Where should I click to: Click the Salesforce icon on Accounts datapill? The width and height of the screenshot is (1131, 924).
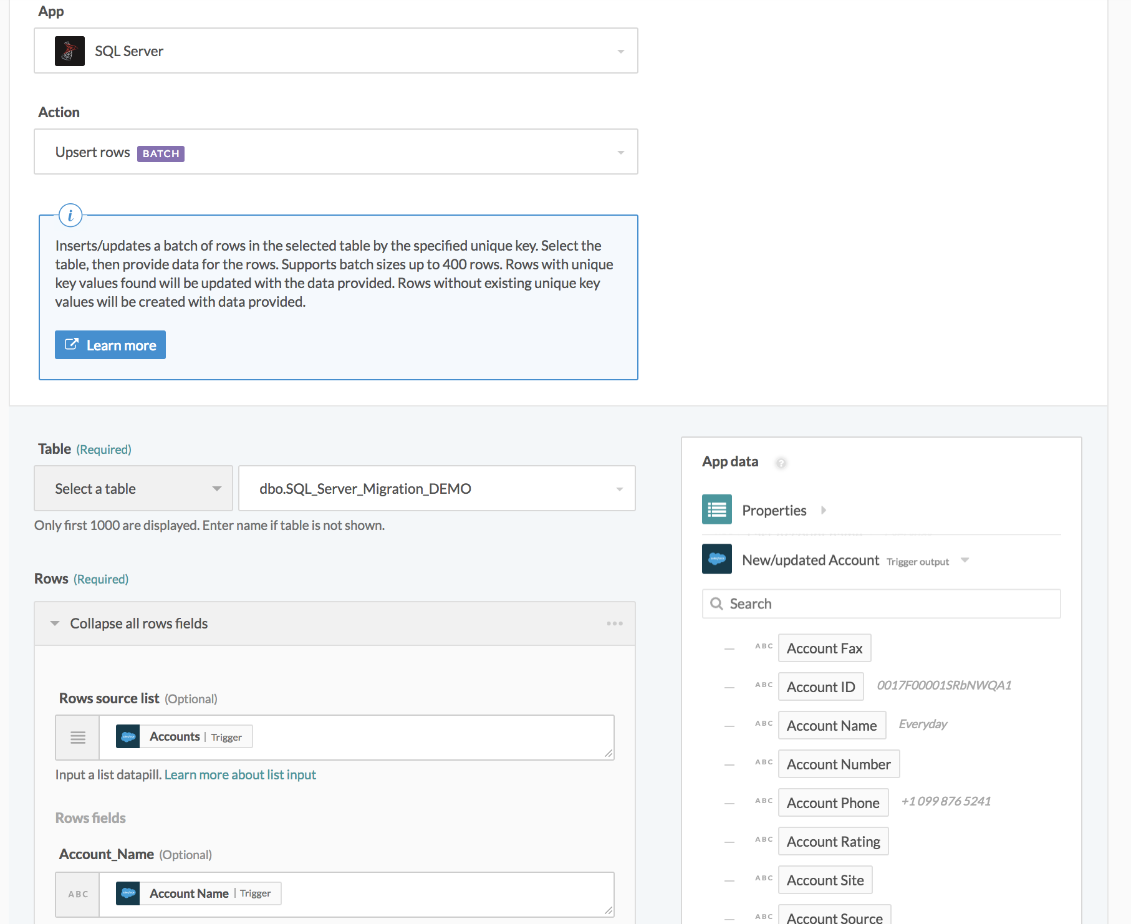(x=129, y=736)
